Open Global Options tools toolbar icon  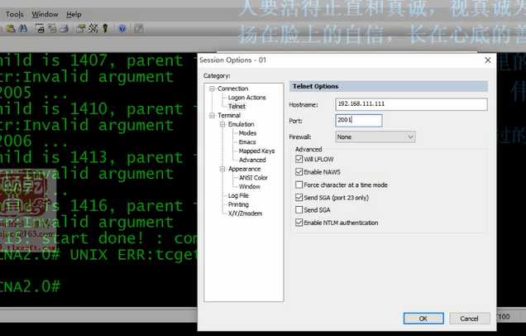[x=93, y=29]
